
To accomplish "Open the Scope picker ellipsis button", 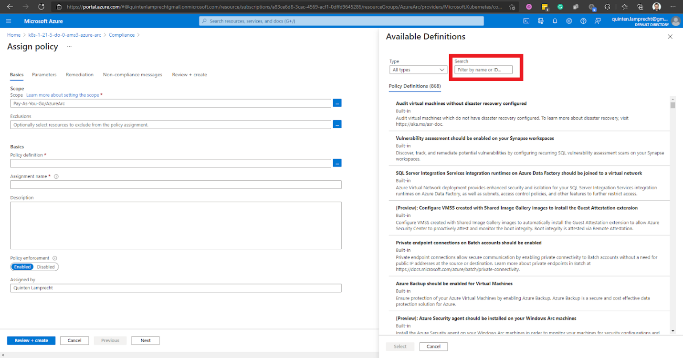I will click(337, 103).
